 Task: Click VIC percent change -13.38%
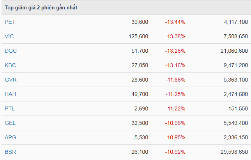point(175,36)
